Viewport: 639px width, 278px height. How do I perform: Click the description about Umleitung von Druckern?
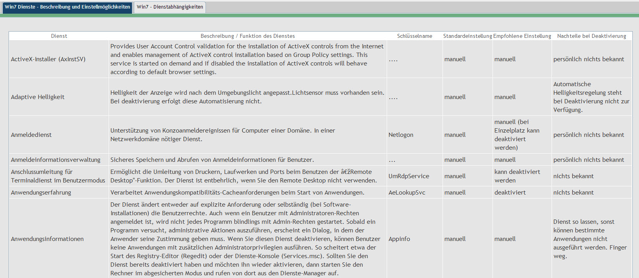[x=244, y=176]
